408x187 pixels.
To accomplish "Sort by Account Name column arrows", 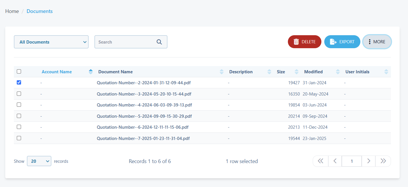I will pyautogui.click(x=91, y=72).
